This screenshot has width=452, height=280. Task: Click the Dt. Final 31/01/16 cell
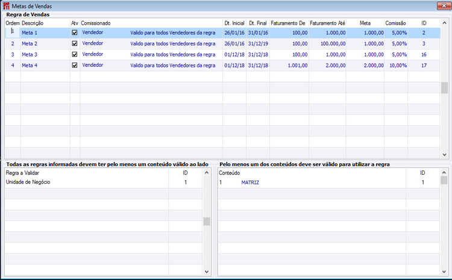pyautogui.click(x=258, y=33)
